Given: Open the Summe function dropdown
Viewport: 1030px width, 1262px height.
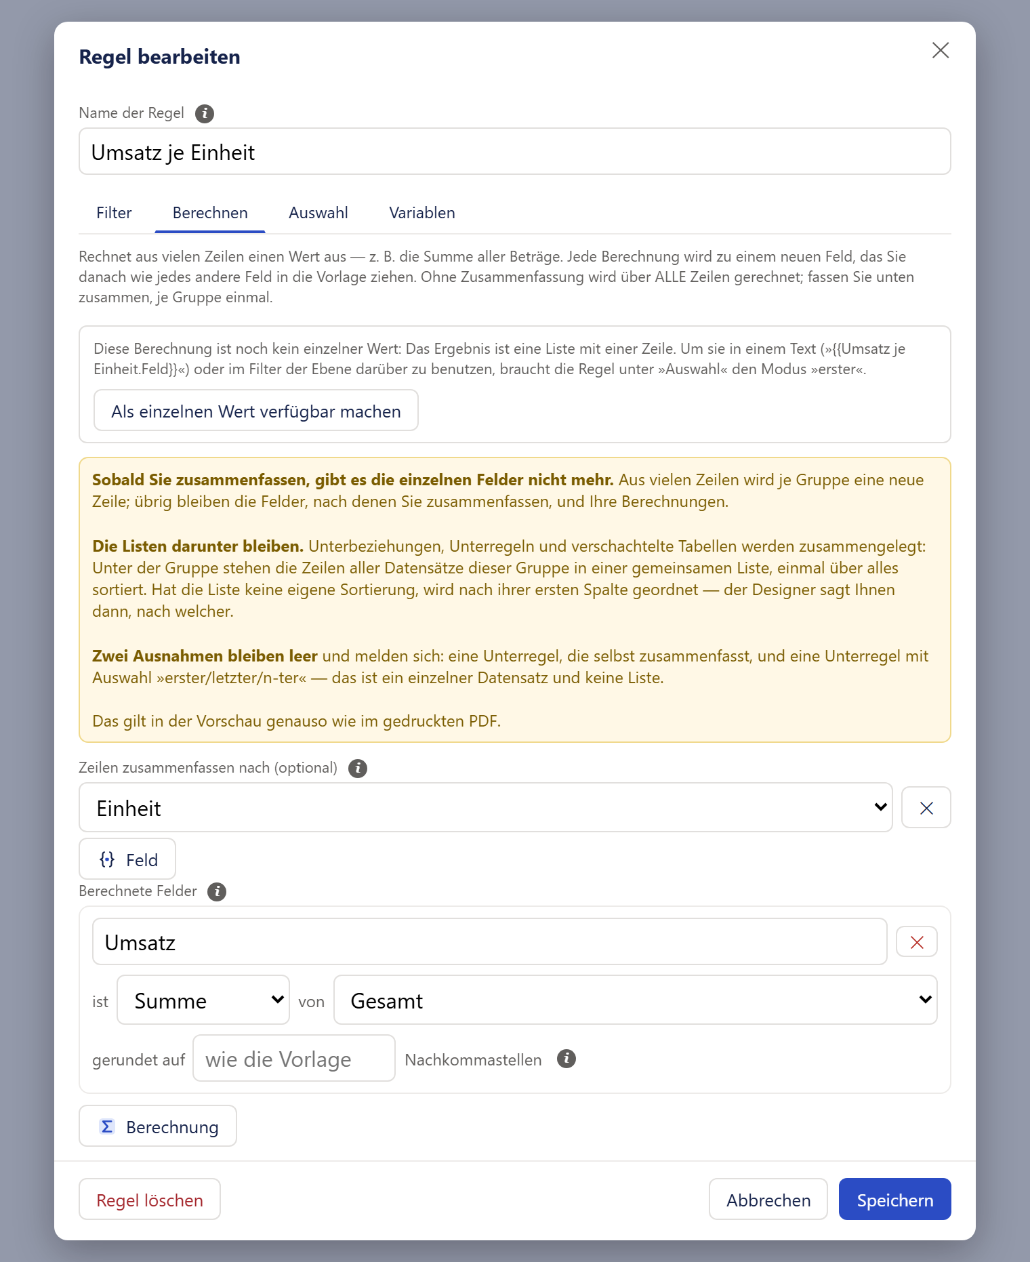Looking at the screenshot, I should [203, 1000].
